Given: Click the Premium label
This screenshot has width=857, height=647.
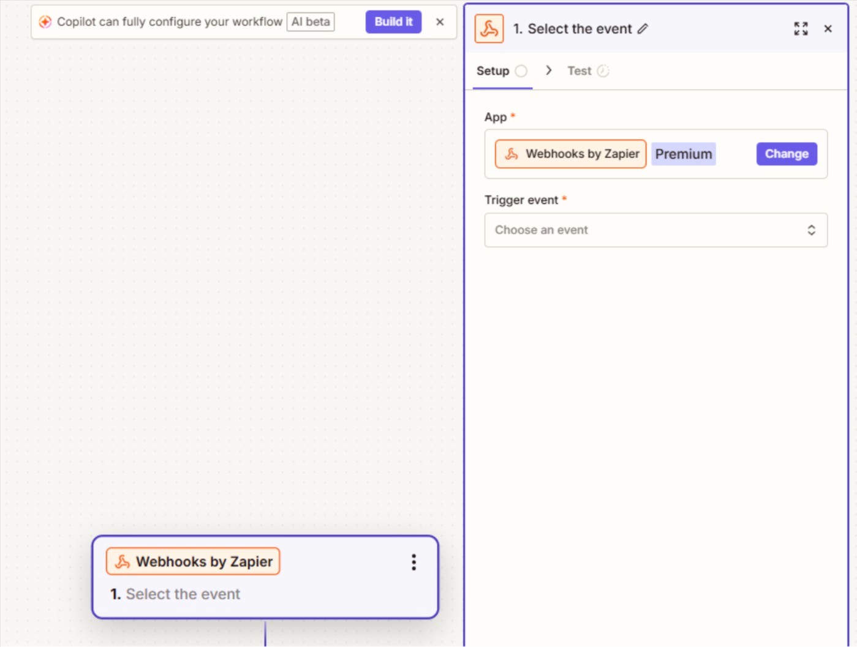Looking at the screenshot, I should click(x=684, y=154).
